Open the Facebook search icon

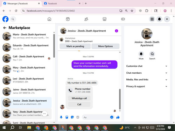(13, 19)
